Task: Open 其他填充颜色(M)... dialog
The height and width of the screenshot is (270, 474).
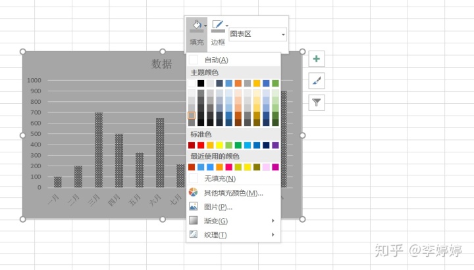Action: point(233,192)
